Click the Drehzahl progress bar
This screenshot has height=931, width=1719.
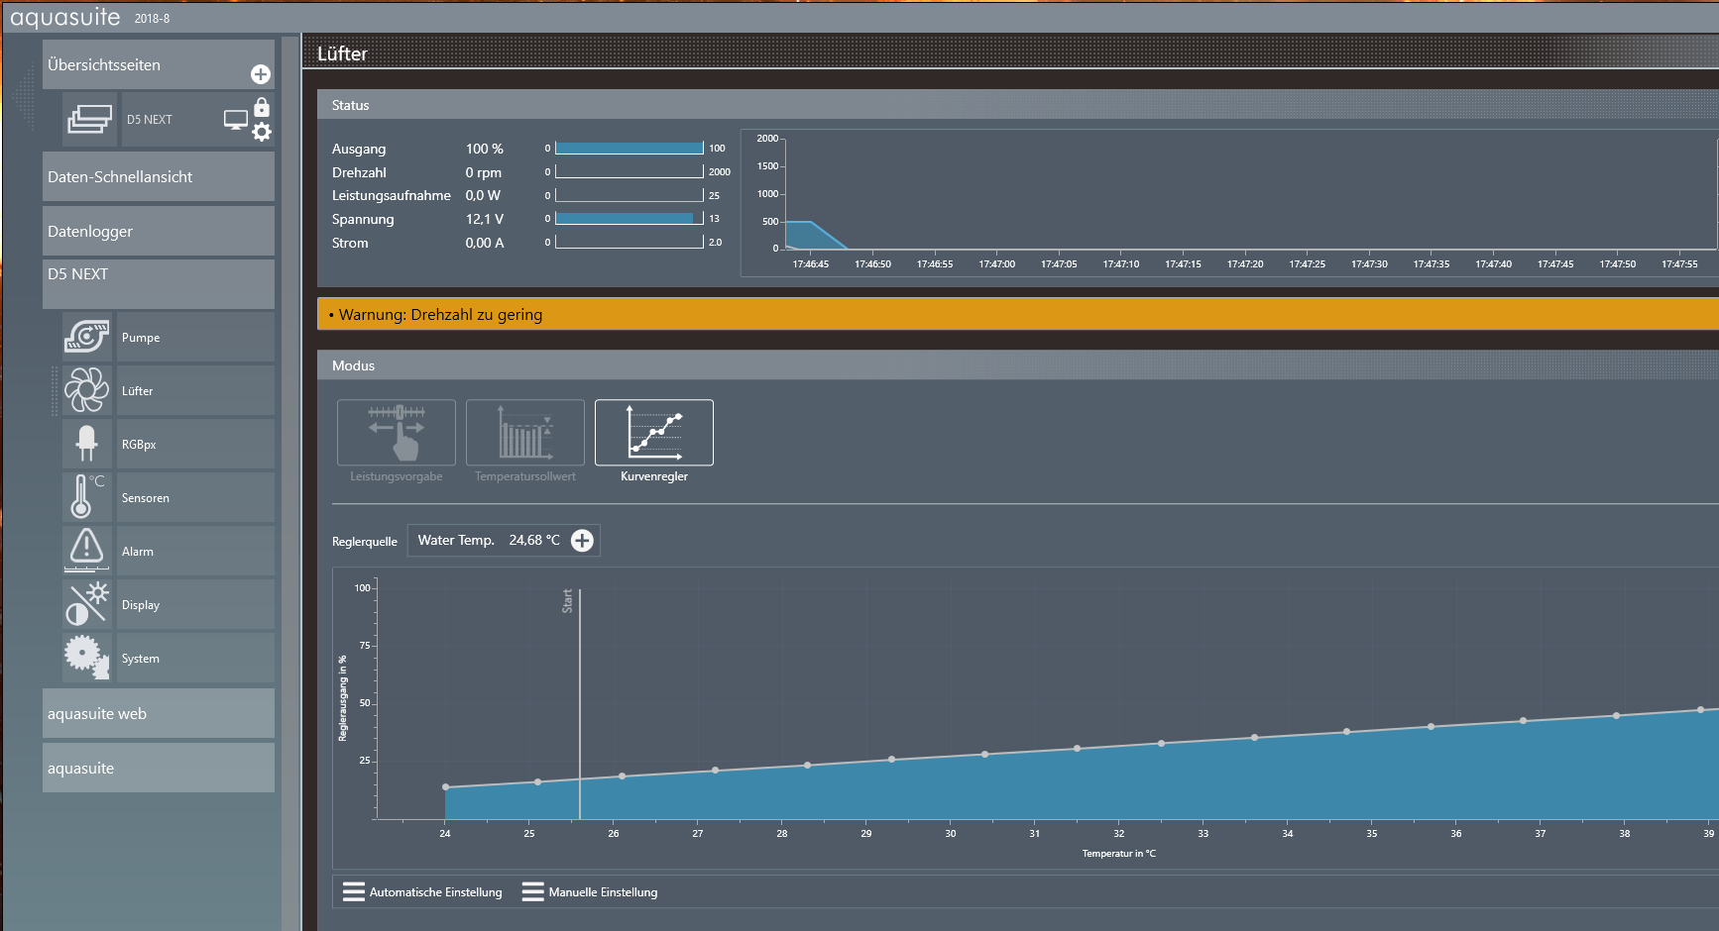(x=630, y=172)
